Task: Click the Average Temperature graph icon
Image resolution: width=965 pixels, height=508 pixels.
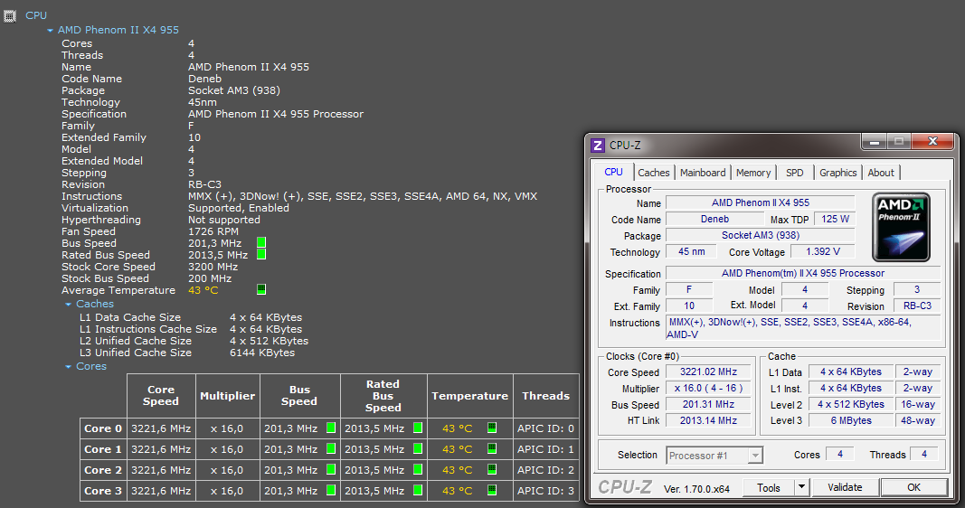Action: (261, 289)
